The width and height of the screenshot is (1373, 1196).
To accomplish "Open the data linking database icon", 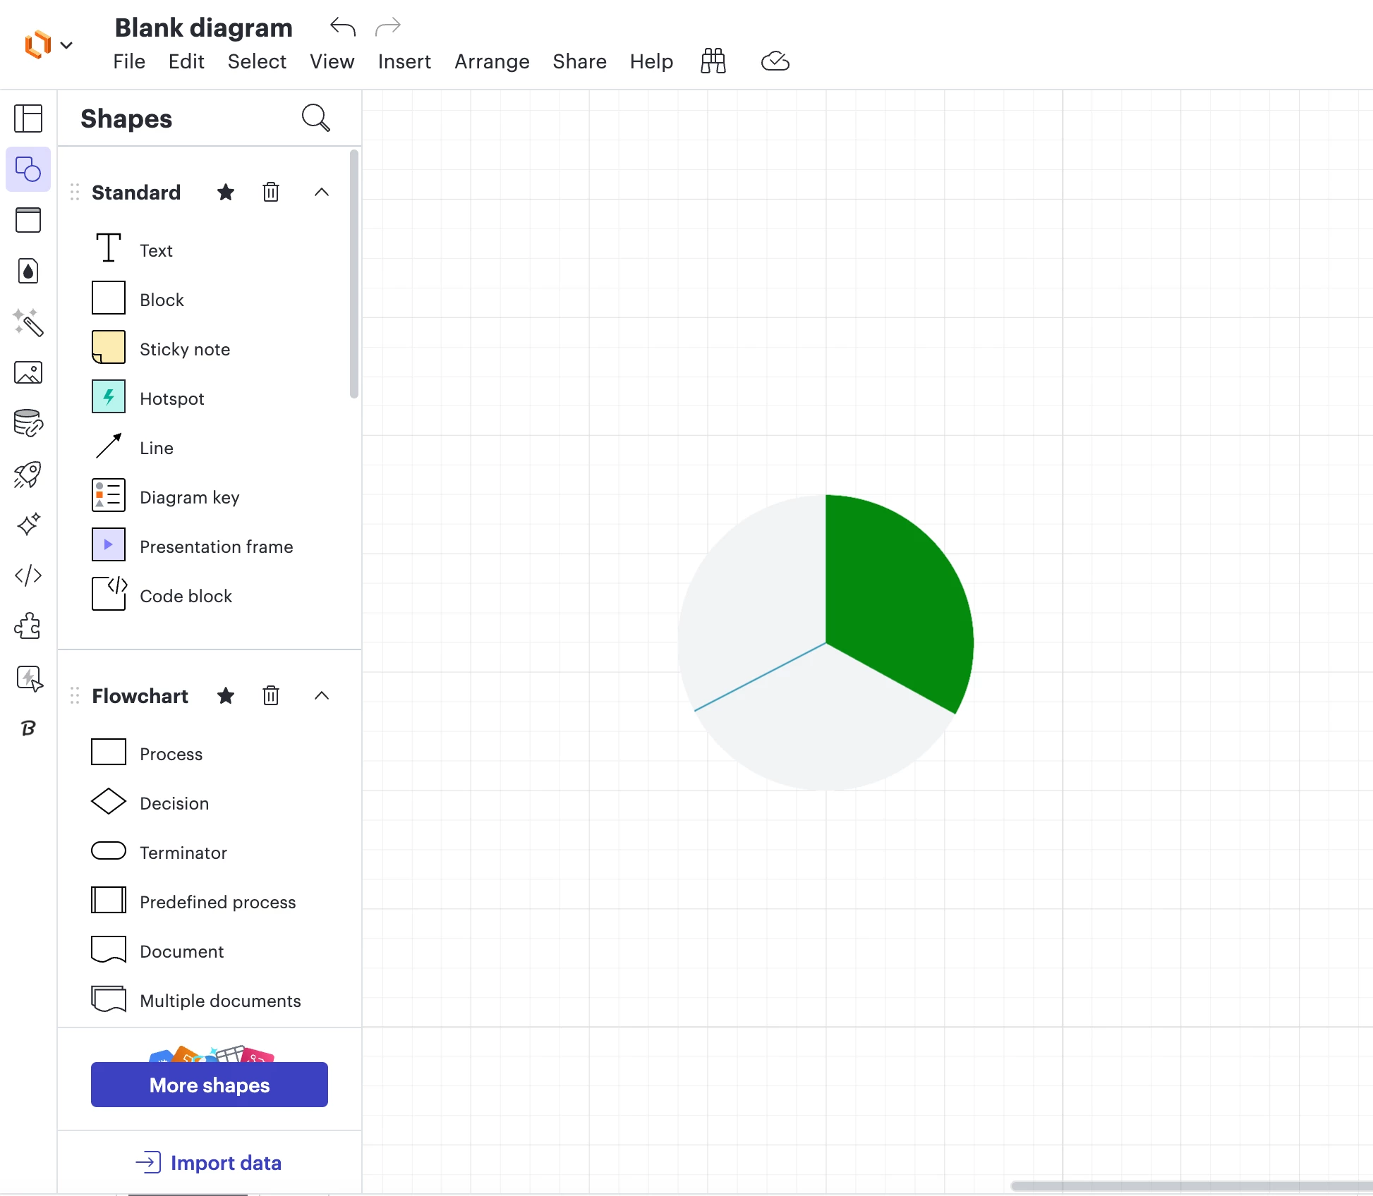I will [28, 423].
